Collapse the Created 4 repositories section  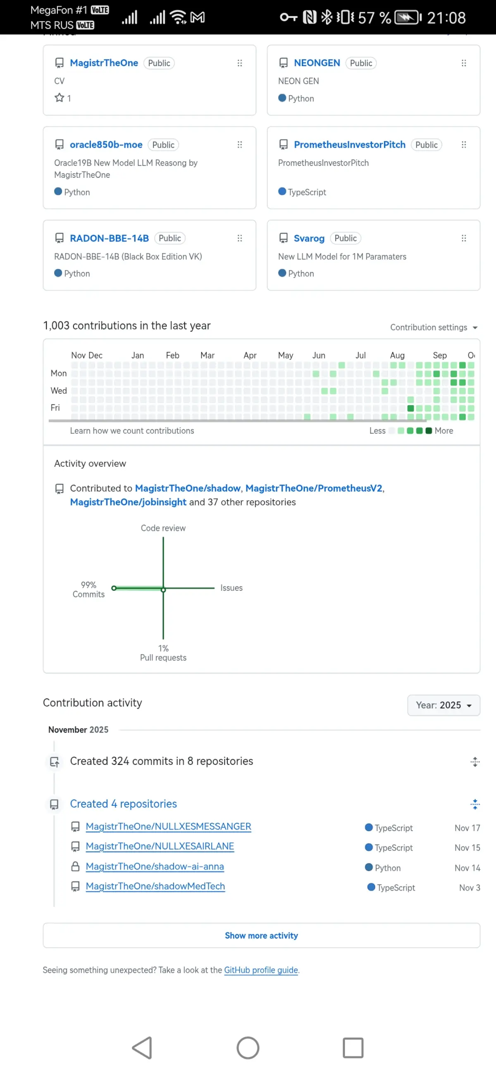(x=475, y=804)
